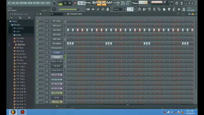Mute the FL Keys channel green LED
This screenshot has width=204, height=115.
tap(37, 52)
